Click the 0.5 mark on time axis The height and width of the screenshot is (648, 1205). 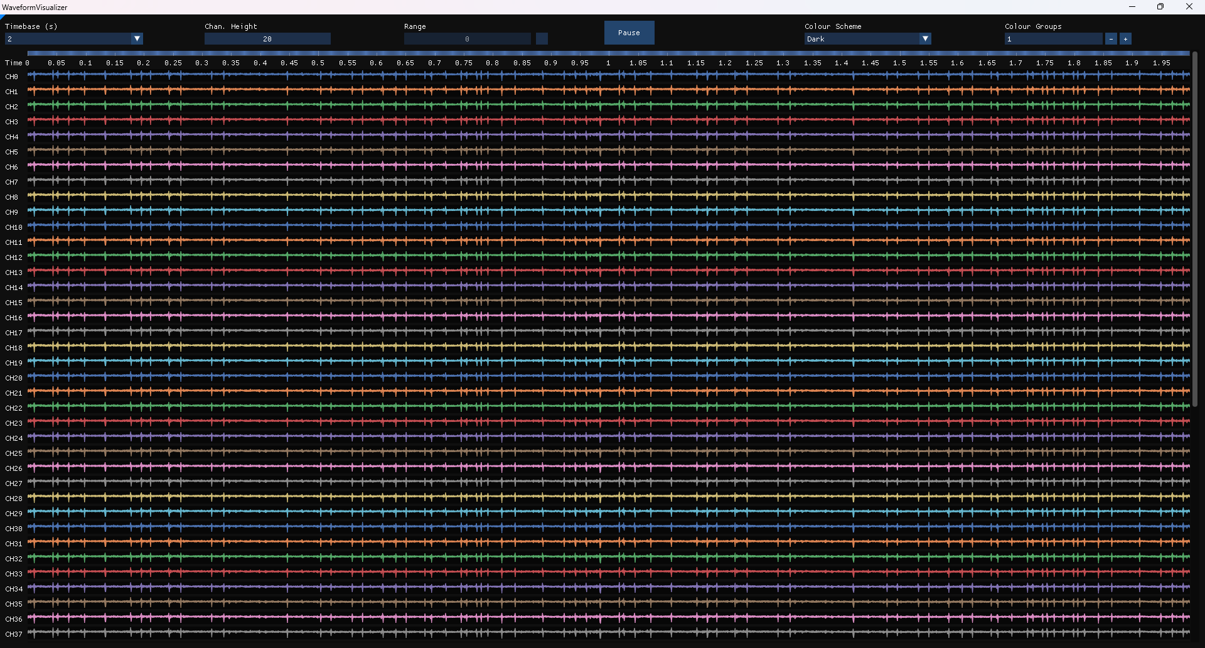tap(318, 63)
